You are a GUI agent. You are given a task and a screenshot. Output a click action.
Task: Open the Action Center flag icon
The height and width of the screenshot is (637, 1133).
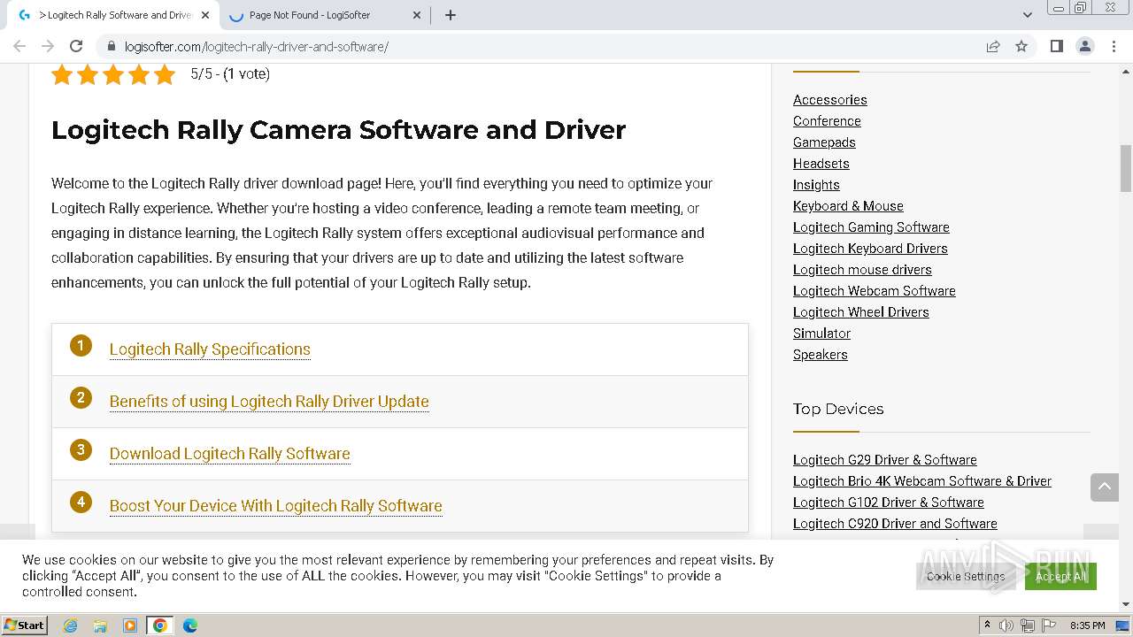1047,625
